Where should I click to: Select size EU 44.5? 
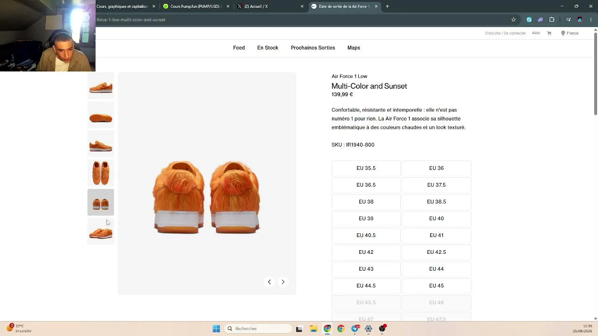coord(366,286)
